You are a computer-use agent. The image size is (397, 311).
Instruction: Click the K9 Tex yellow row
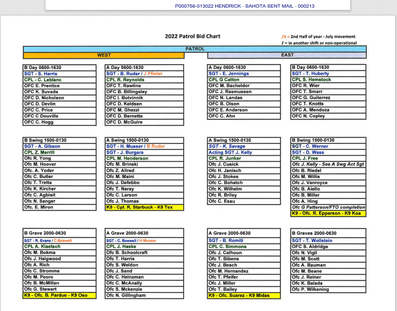(144, 207)
